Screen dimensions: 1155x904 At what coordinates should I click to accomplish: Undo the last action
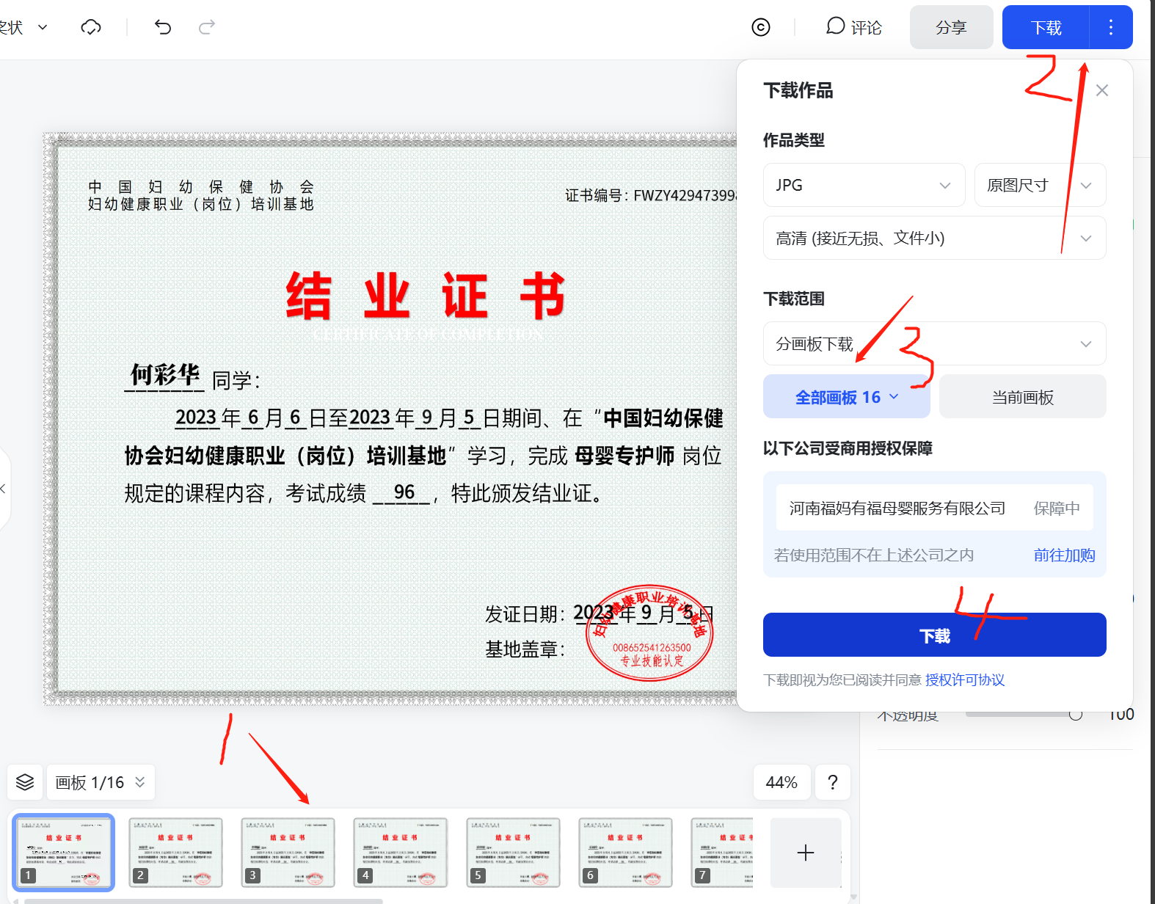point(163,27)
